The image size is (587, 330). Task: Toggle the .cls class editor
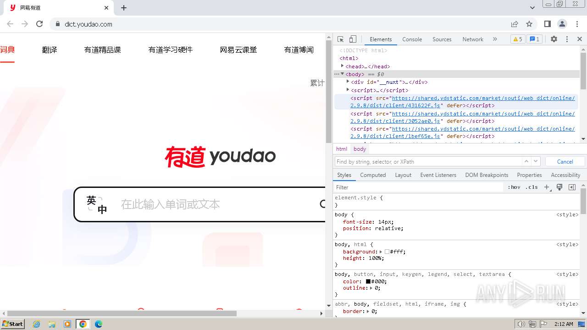pos(532,187)
